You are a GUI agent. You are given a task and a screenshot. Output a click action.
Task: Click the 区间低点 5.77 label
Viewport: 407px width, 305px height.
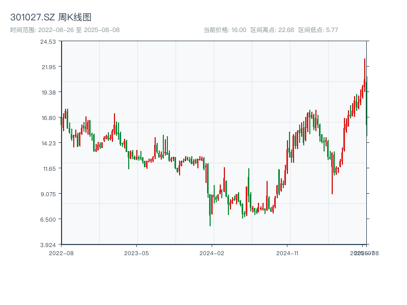click(318, 30)
